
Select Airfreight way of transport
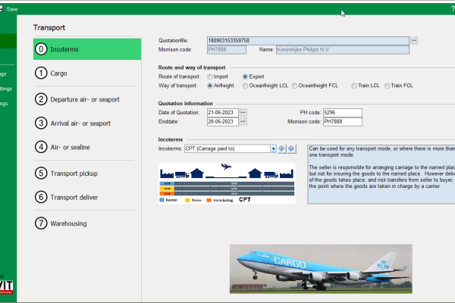(x=210, y=86)
